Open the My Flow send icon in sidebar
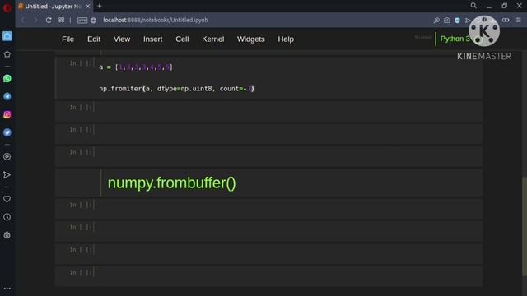 tap(7, 175)
